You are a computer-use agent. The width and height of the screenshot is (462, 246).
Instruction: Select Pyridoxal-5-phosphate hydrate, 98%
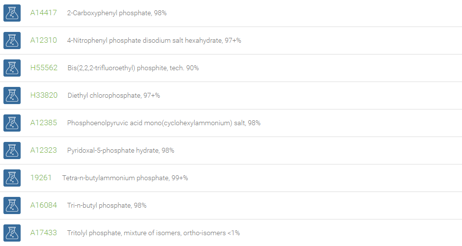click(x=121, y=150)
